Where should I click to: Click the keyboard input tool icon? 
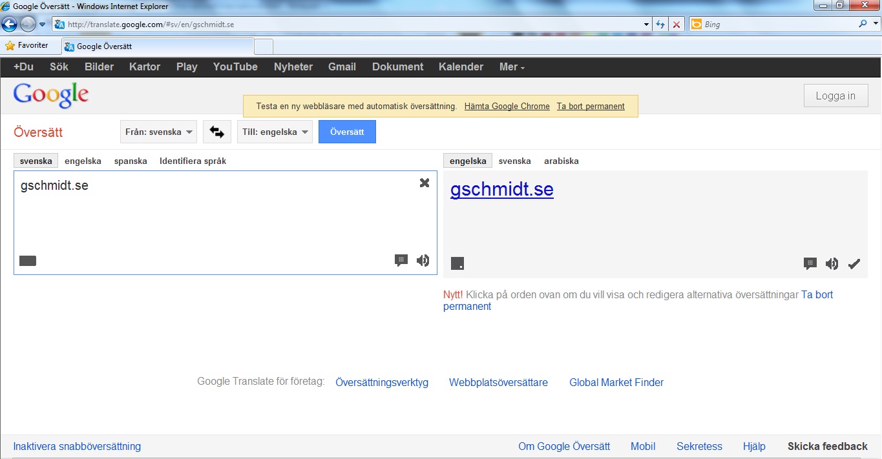pos(28,261)
